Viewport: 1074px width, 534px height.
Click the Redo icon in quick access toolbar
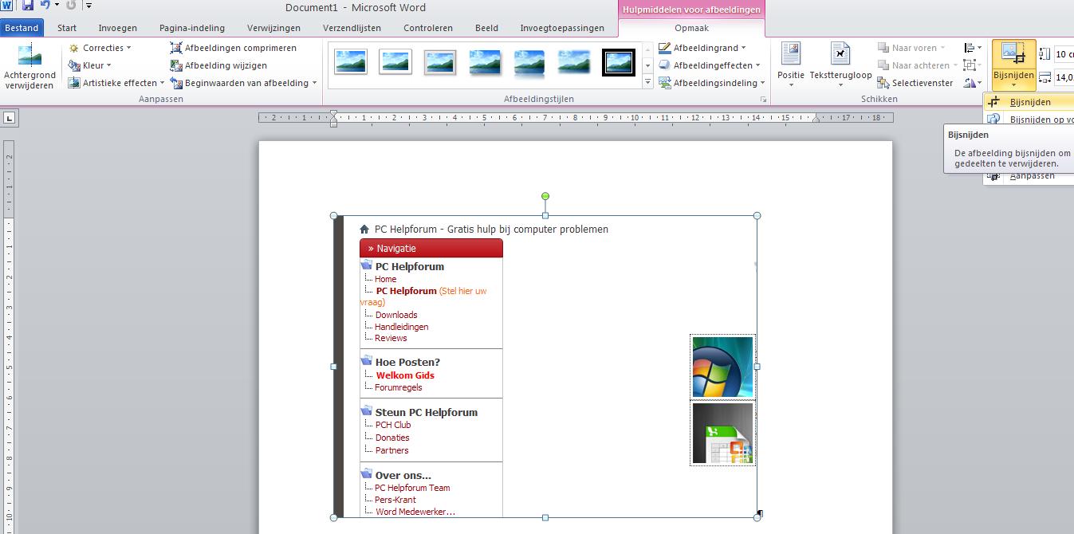click(x=71, y=6)
